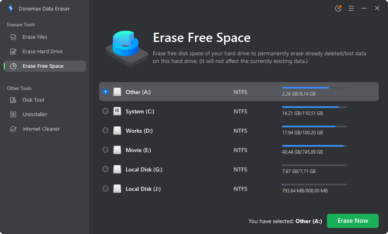Click the drive icon for Works (D:)
Screen dimensions: 388x234
(117, 130)
